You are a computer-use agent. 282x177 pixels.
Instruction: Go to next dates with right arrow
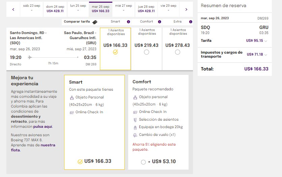click(x=186, y=9)
